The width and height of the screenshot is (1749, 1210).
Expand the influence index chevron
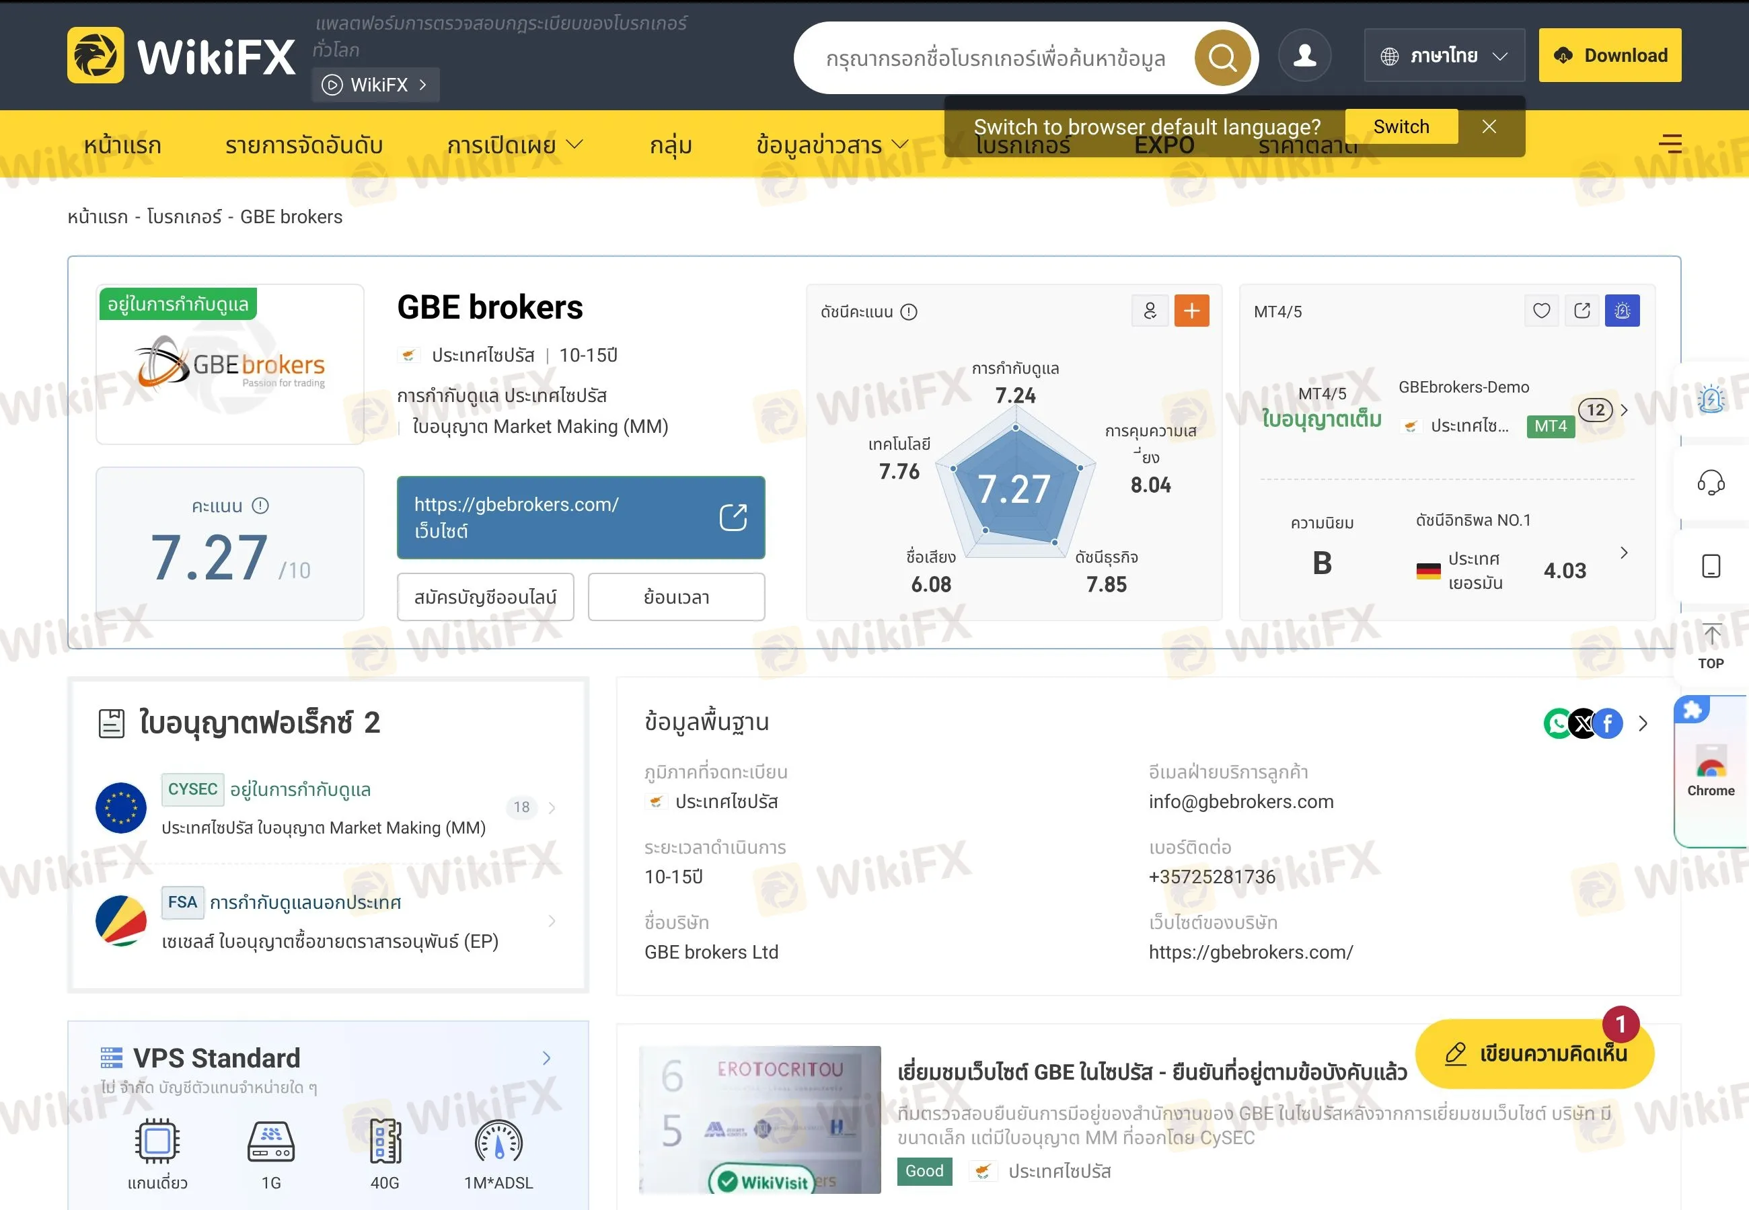1624,553
